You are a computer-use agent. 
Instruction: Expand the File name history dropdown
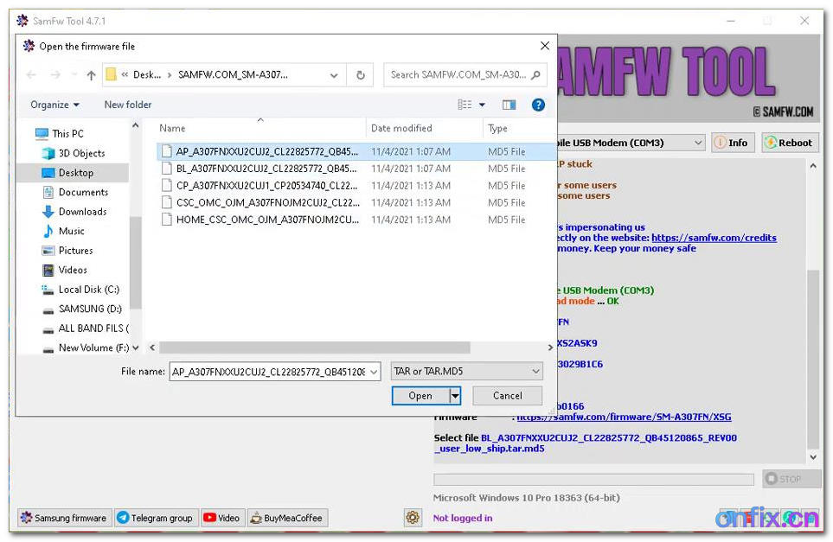click(373, 372)
